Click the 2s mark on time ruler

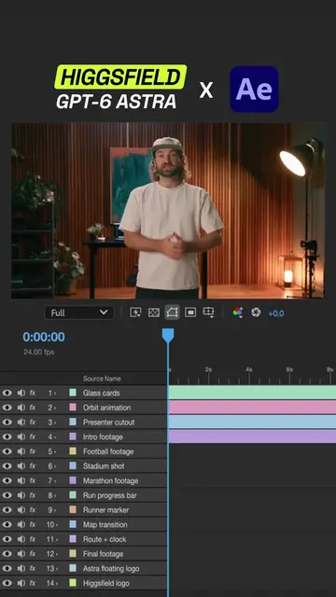click(208, 369)
